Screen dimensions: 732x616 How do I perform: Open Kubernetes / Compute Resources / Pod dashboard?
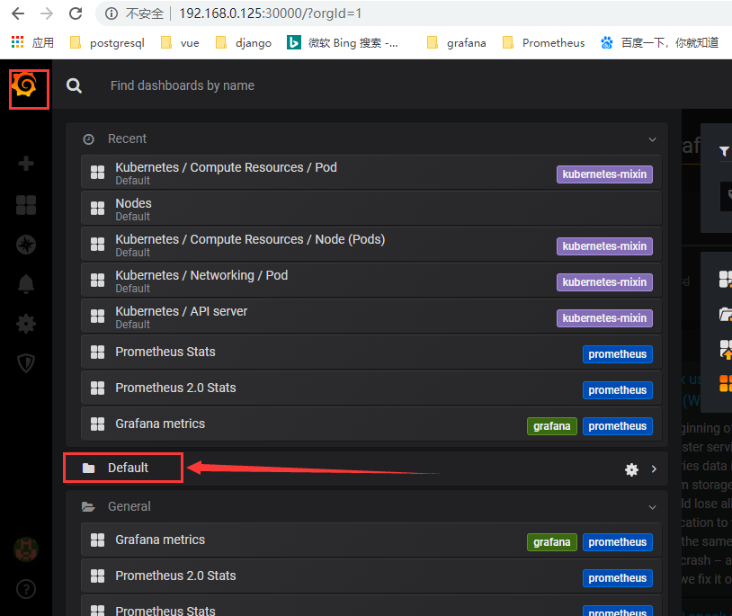click(371, 172)
